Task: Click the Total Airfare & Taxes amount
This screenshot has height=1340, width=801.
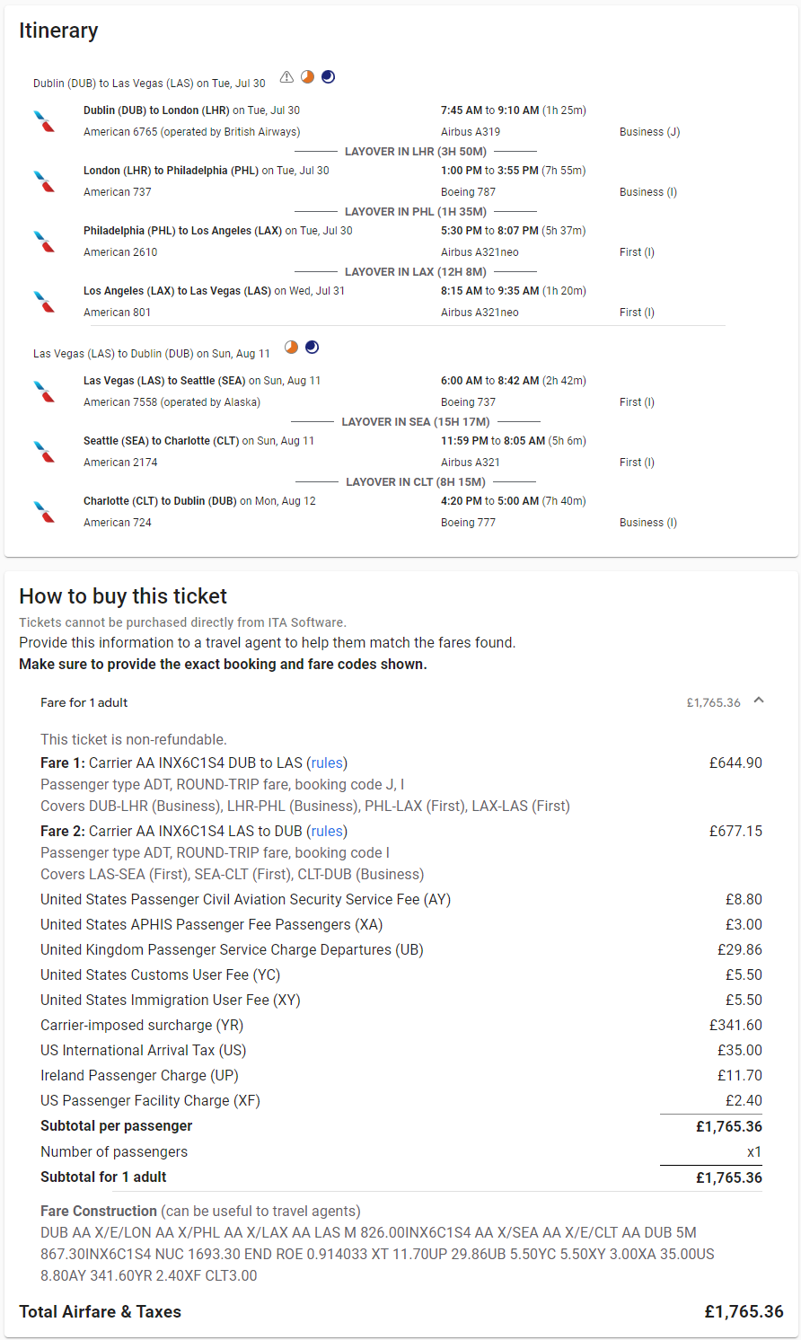Action: point(744,1311)
